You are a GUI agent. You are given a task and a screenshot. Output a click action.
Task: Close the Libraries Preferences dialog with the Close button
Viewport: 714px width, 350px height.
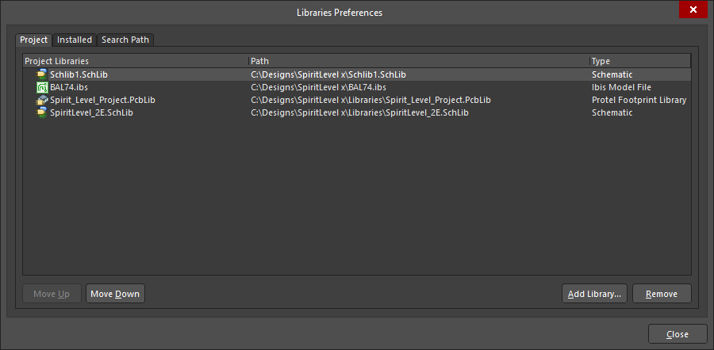678,334
